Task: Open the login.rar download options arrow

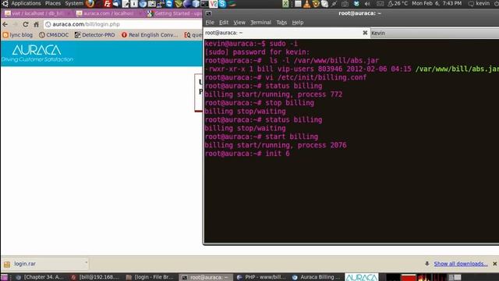Action: [x=86, y=263]
